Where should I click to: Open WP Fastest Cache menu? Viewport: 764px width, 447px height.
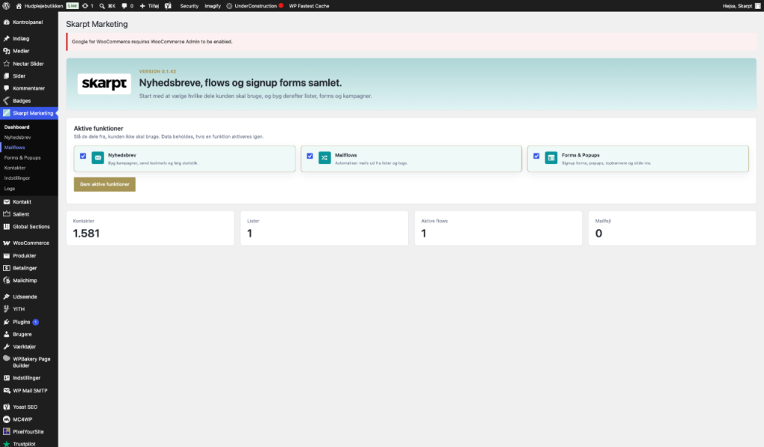pos(309,6)
